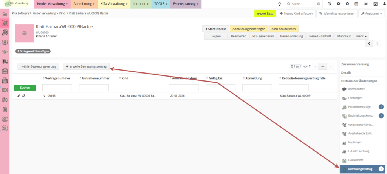This screenshot has width=387, height=174.
Task: Click the quick-create plus circle icon
Action: [x=347, y=4]
